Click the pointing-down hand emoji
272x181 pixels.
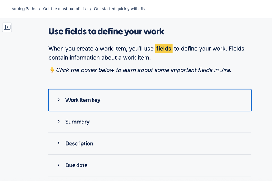click(52, 70)
